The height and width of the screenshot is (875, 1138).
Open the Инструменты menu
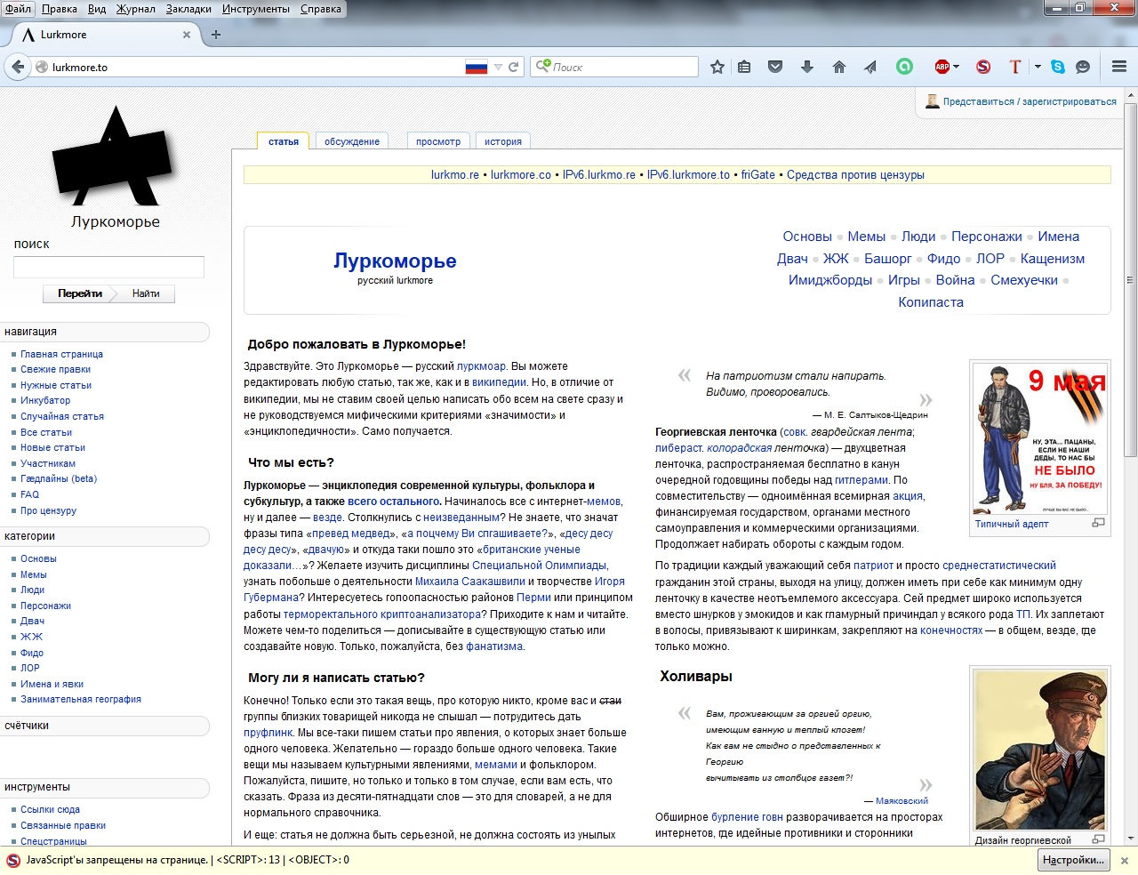click(x=256, y=9)
